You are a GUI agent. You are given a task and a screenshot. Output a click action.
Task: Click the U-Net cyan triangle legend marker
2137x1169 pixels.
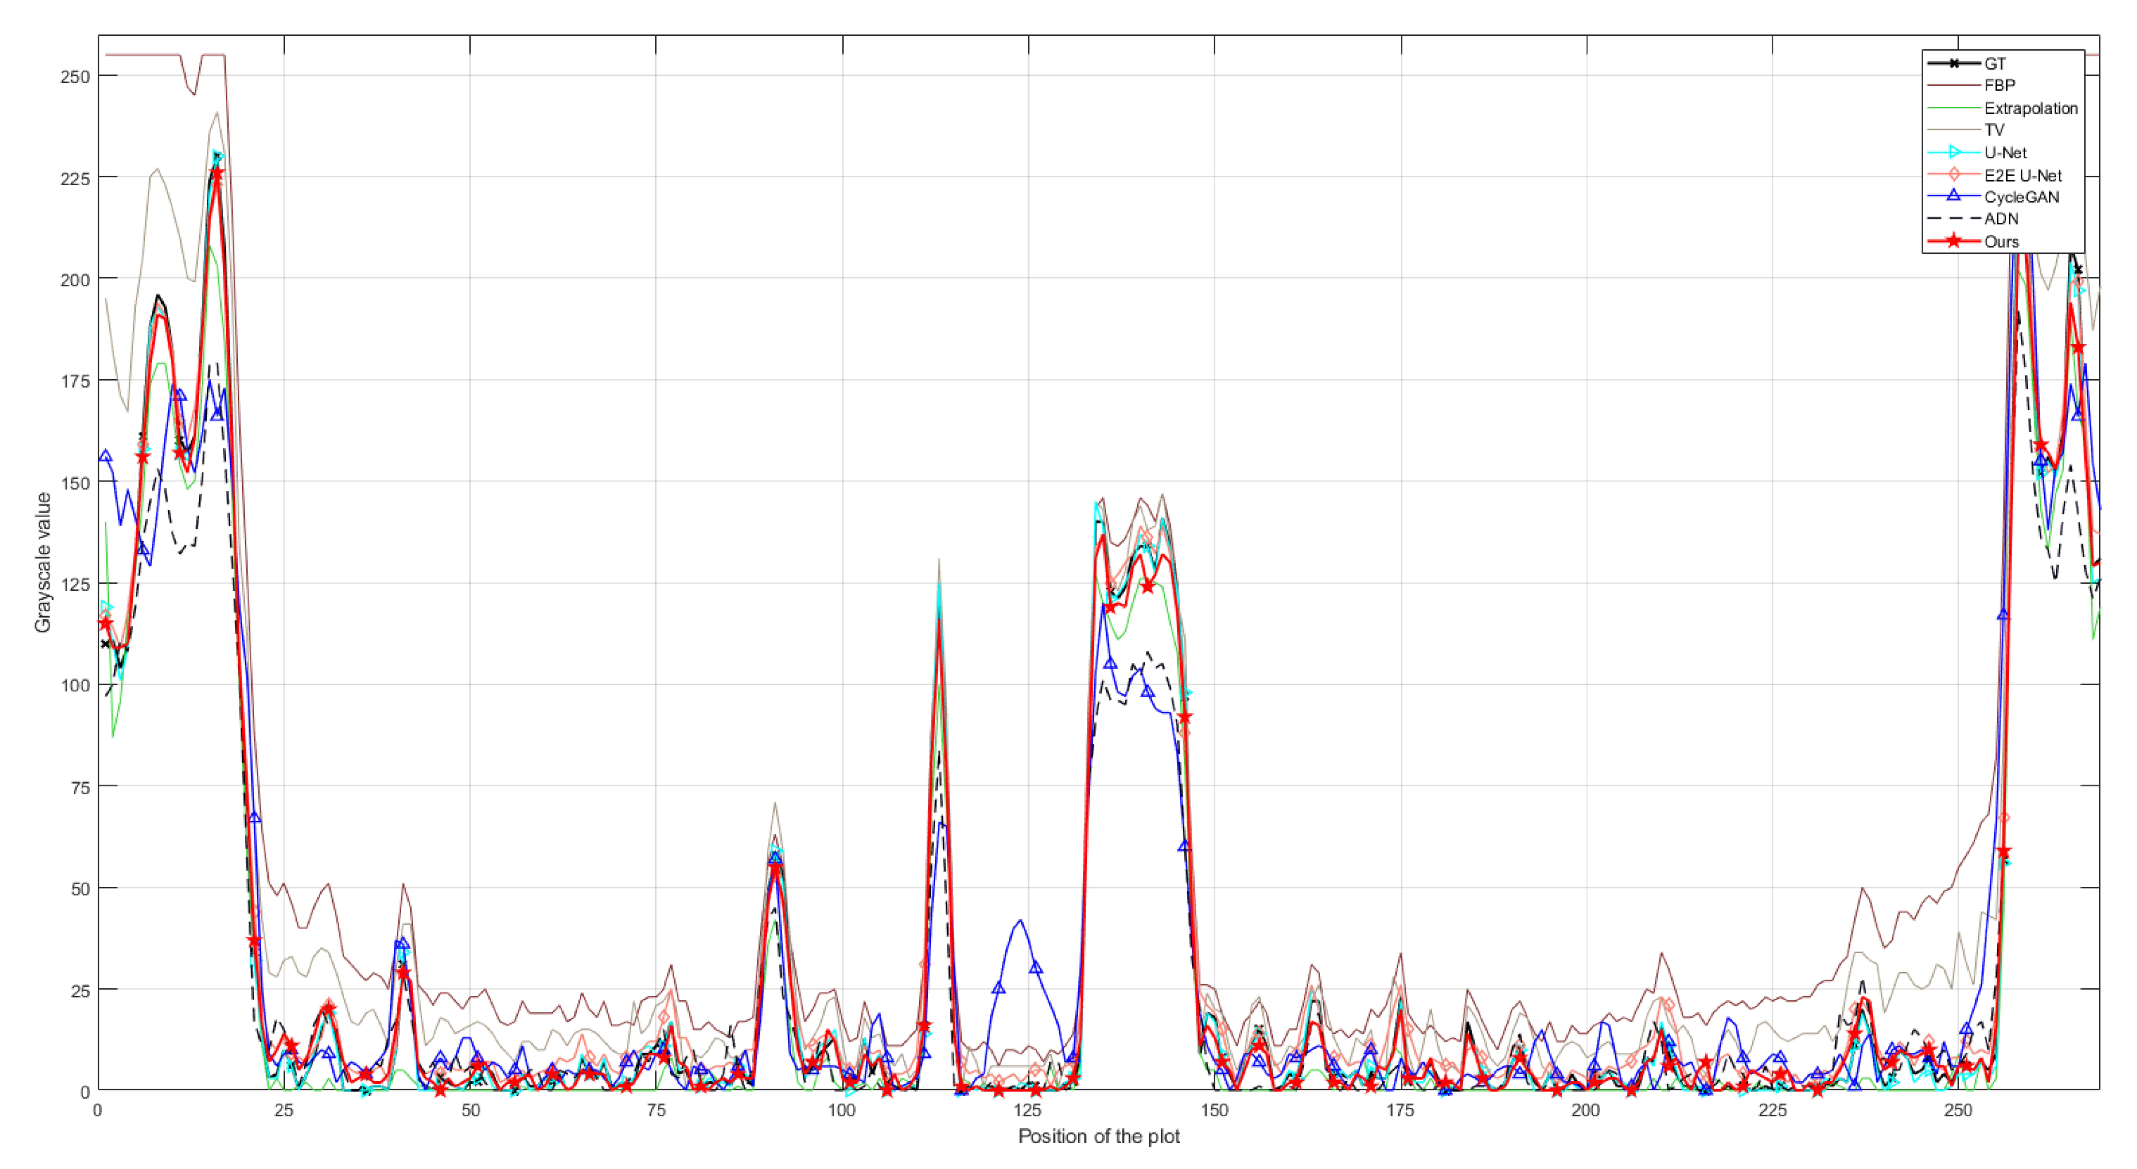click(1953, 153)
